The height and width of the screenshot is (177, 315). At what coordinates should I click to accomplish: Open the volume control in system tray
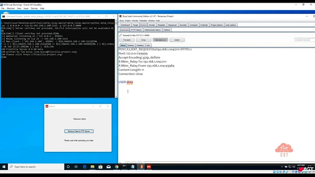click(294, 167)
